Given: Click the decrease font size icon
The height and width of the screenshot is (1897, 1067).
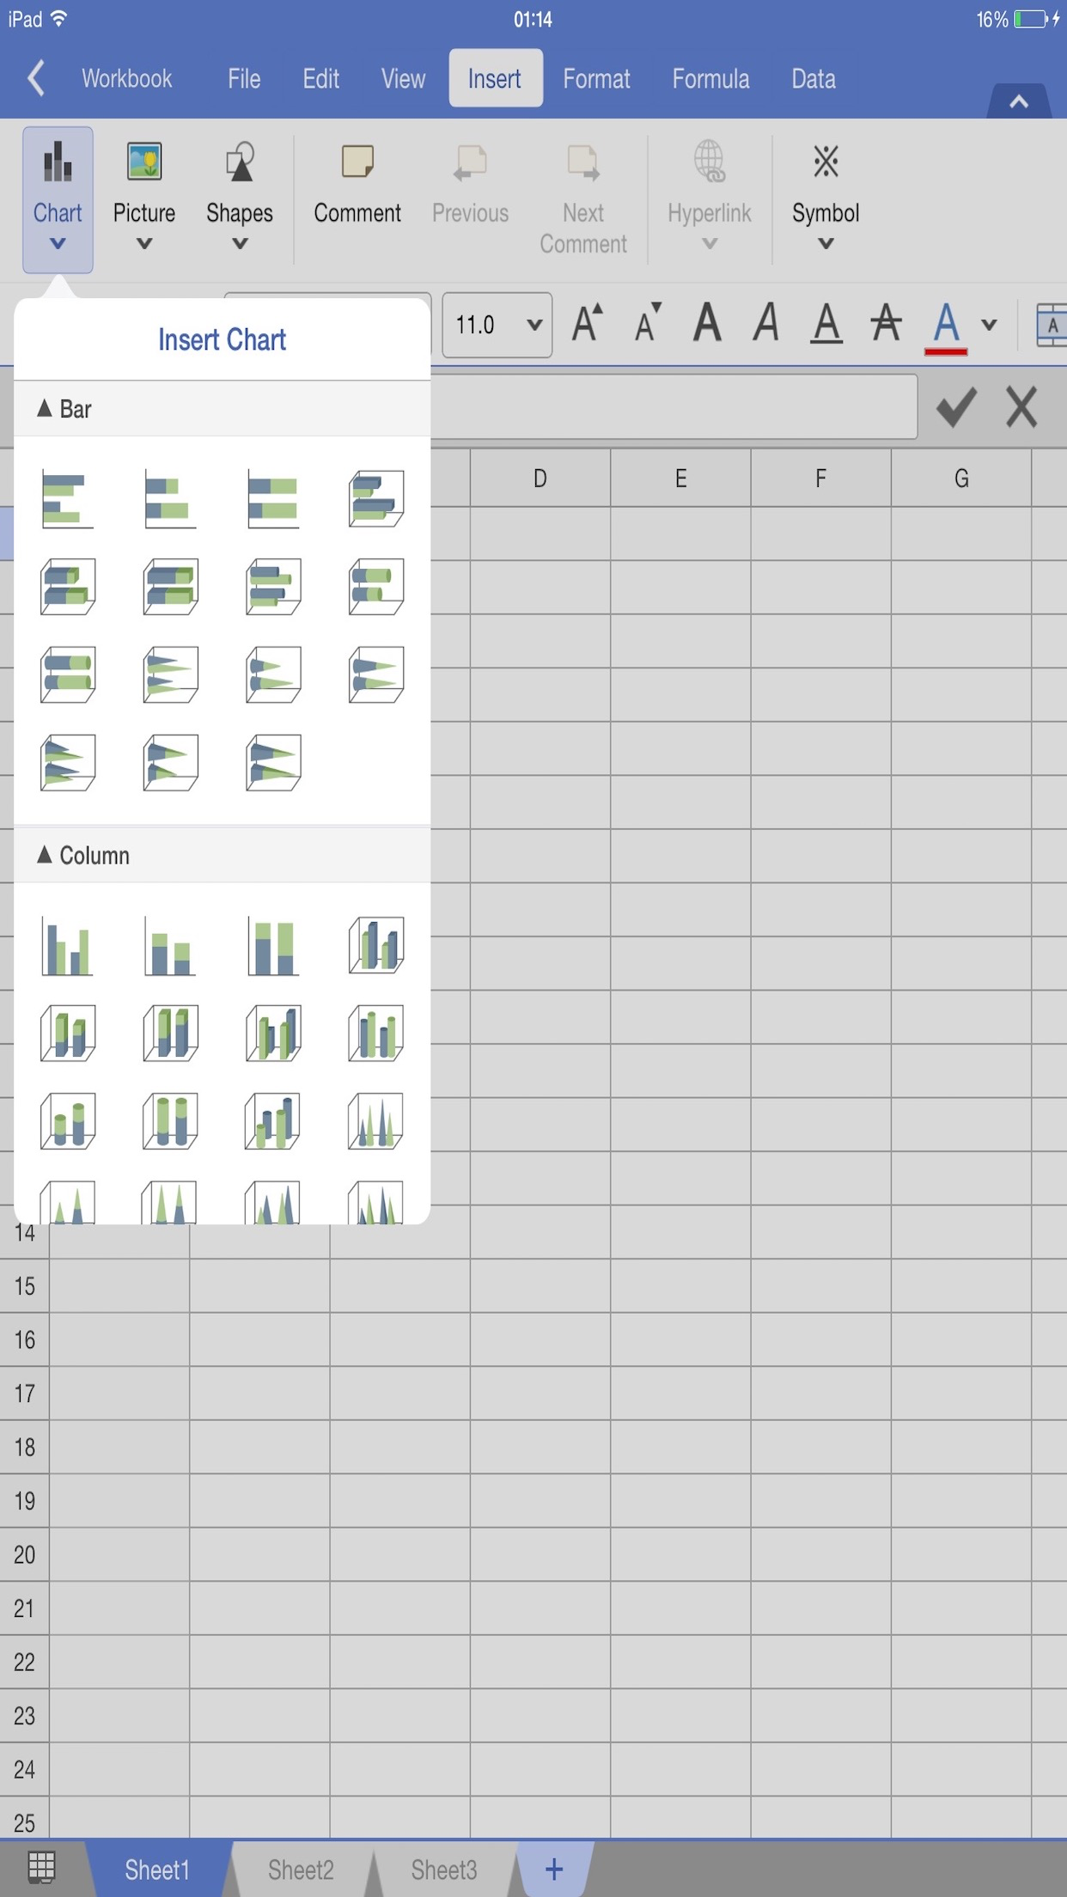Looking at the screenshot, I should [x=648, y=324].
